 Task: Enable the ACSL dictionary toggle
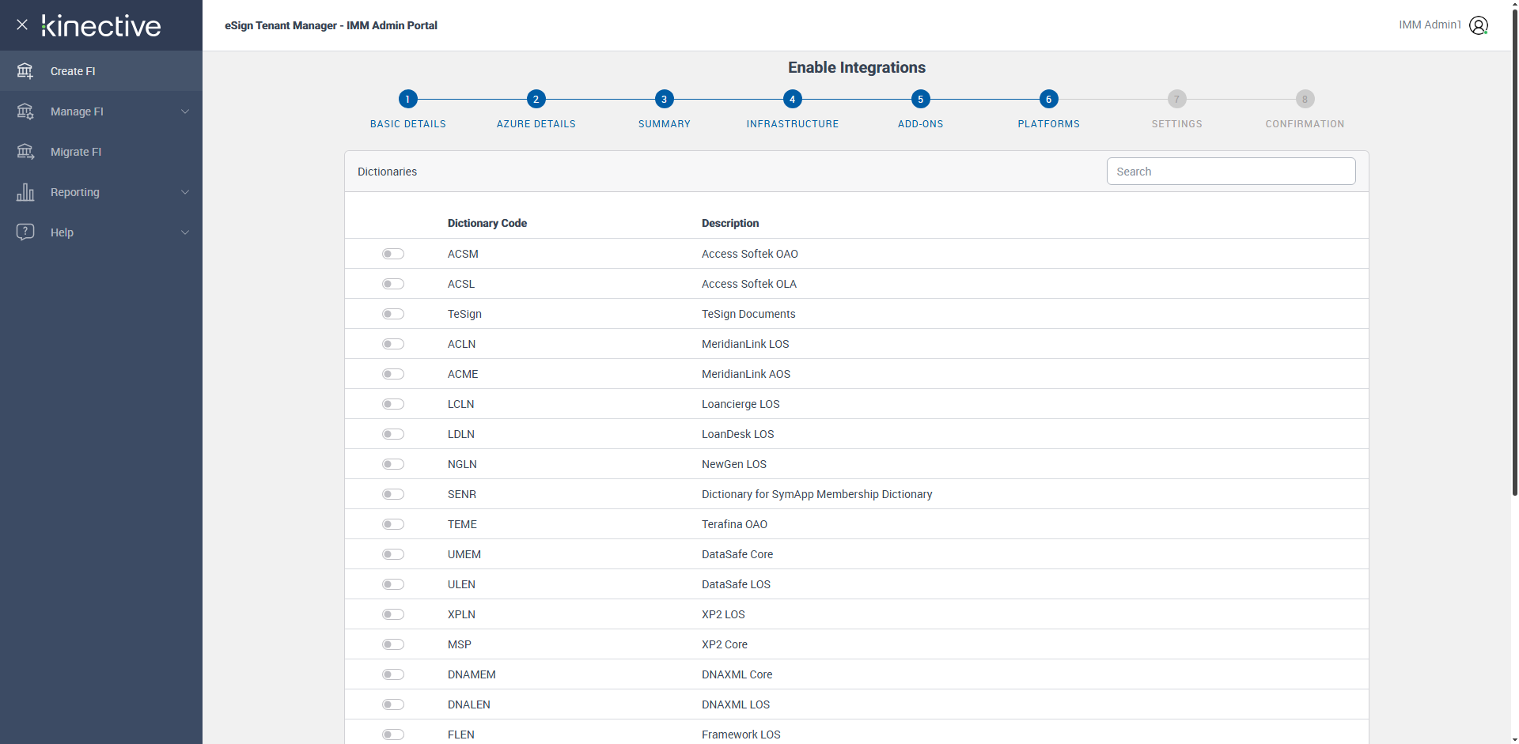(393, 284)
